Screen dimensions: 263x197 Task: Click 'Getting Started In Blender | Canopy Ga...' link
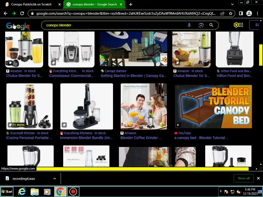coord(133,76)
